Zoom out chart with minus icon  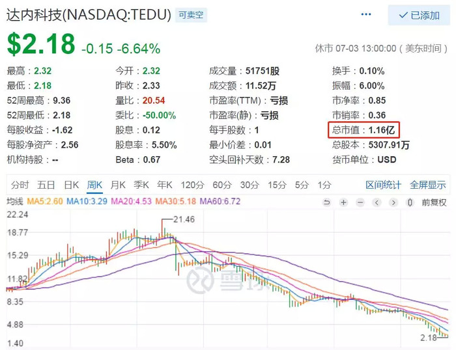tap(360, 202)
